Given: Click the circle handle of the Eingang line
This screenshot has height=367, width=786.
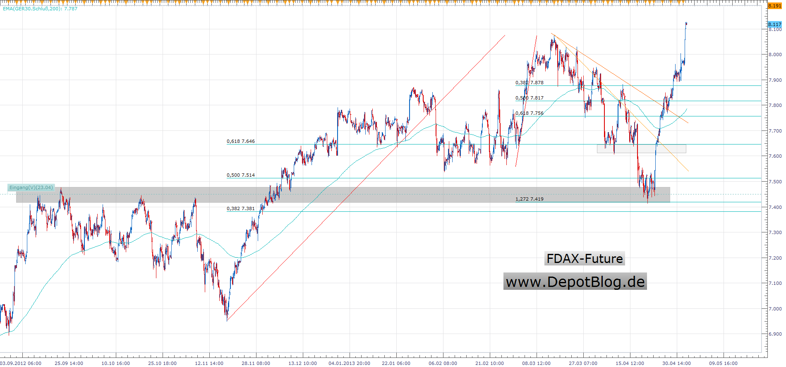Looking at the screenshot, I should click(8, 193).
